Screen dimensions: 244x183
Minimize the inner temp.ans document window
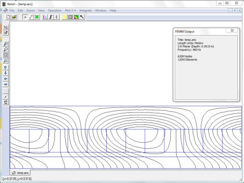point(230,11)
